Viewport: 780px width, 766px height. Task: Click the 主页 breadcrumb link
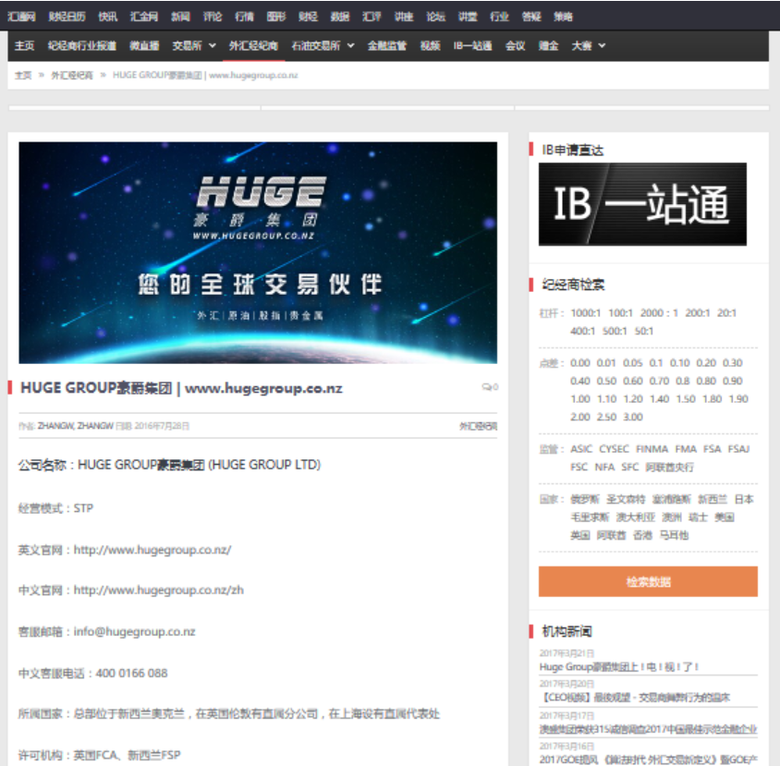[23, 75]
